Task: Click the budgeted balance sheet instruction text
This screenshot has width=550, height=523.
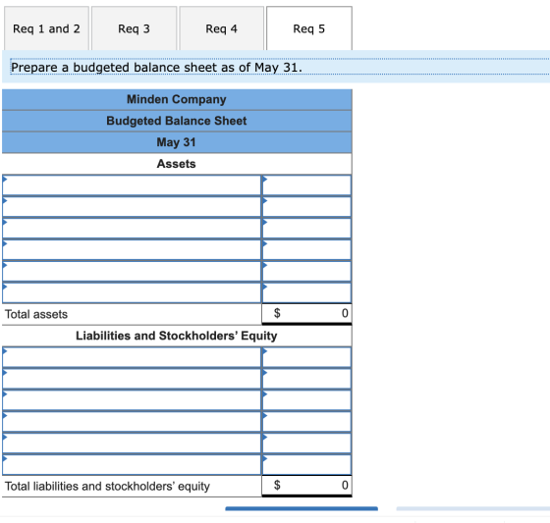Action: tap(156, 68)
